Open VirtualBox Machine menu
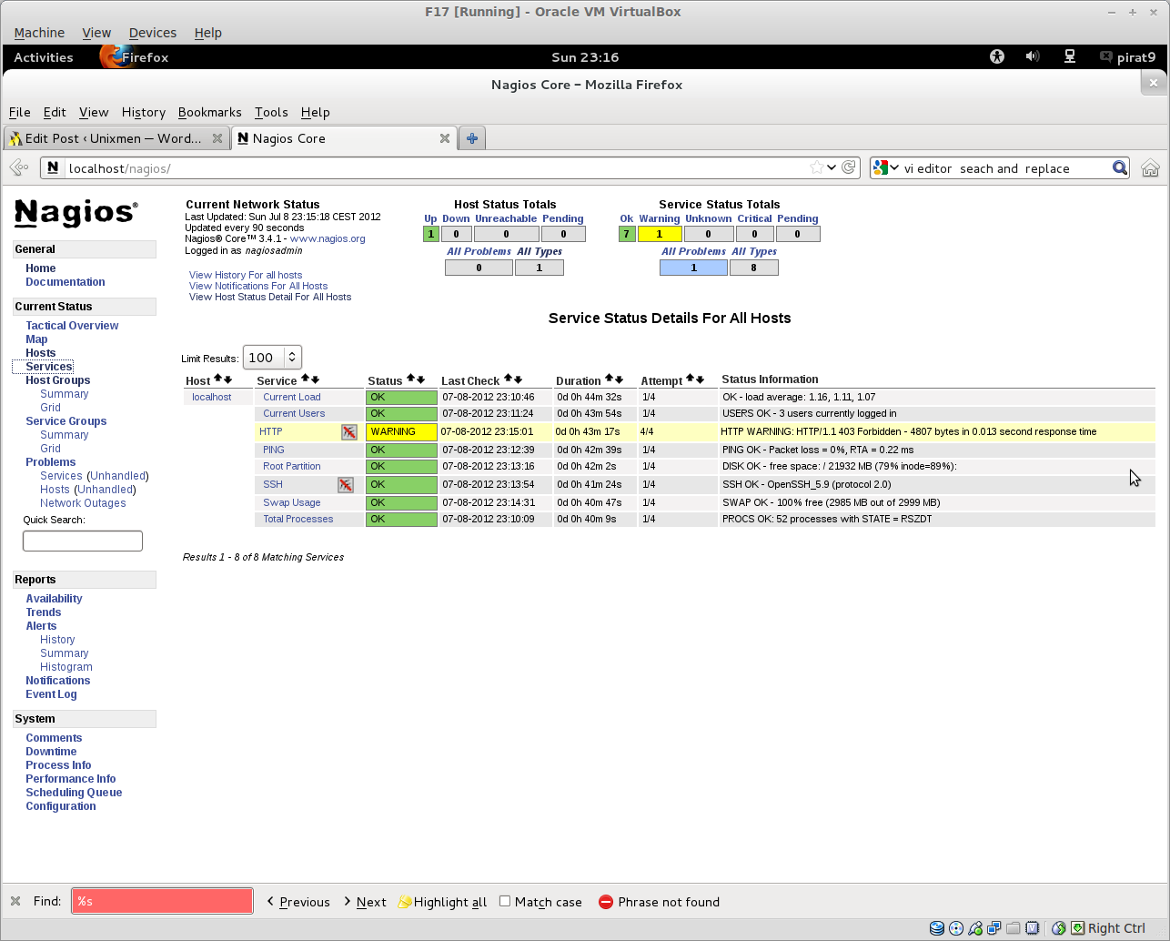The width and height of the screenshot is (1170, 941). click(x=39, y=33)
